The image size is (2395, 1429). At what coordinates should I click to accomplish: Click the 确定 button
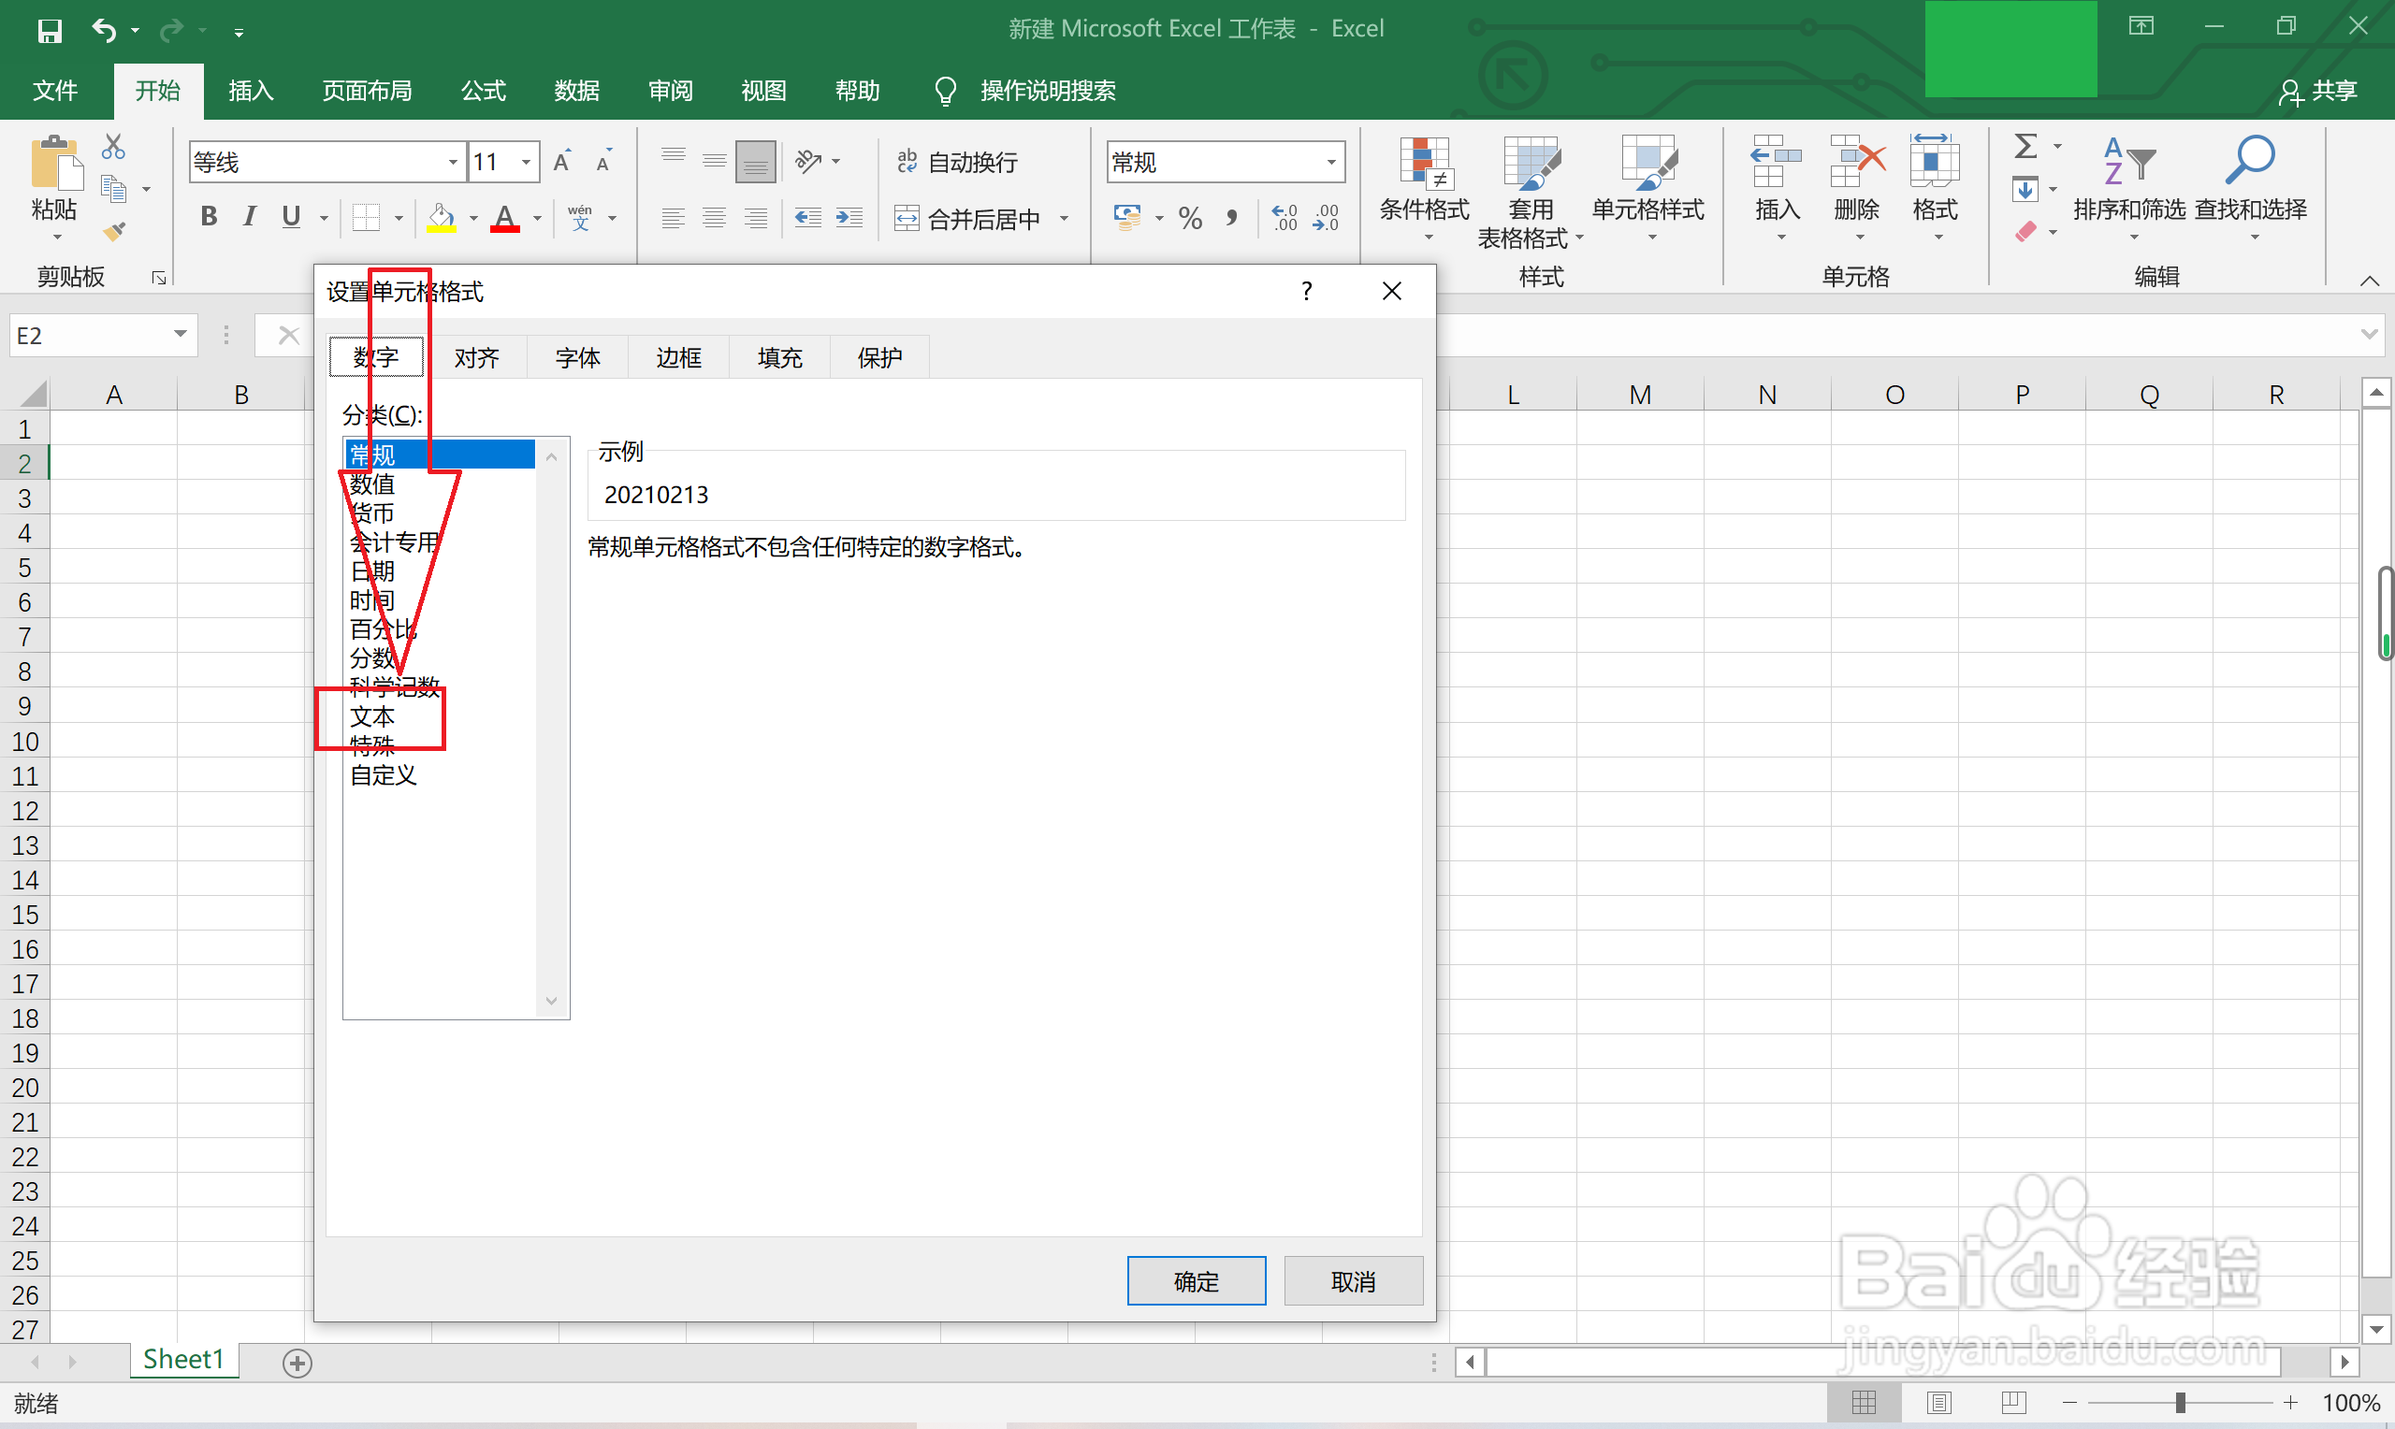click(1196, 1280)
